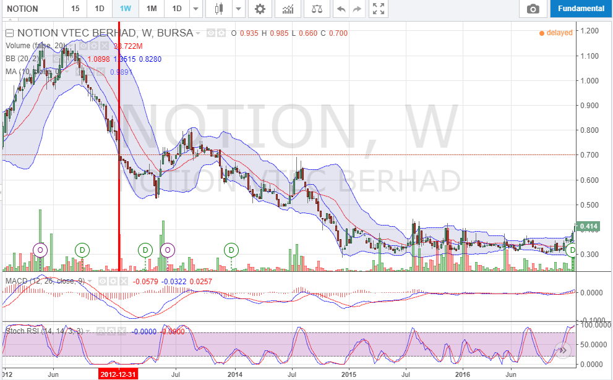613x380 pixels.
Task: Click the green D marker at chart's right edge
Action: click(x=572, y=250)
